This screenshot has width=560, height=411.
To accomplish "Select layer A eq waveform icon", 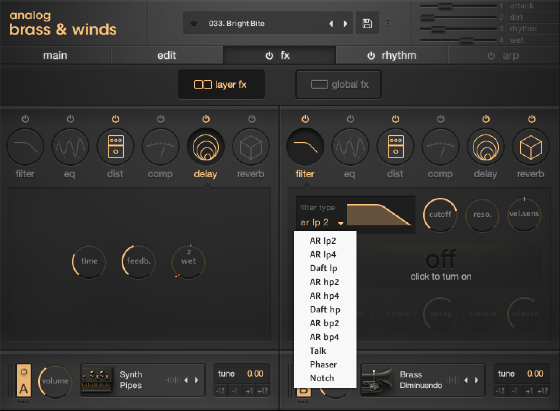I will [x=70, y=147].
